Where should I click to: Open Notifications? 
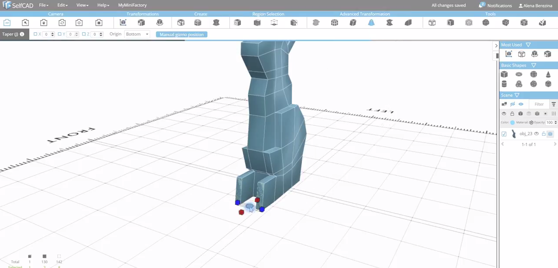pos(495,5)
